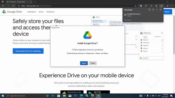Open Mail app from the taskbar
The height and width of the screenshot is (98, 175).
pyautogui.click(x=70, y=96)
